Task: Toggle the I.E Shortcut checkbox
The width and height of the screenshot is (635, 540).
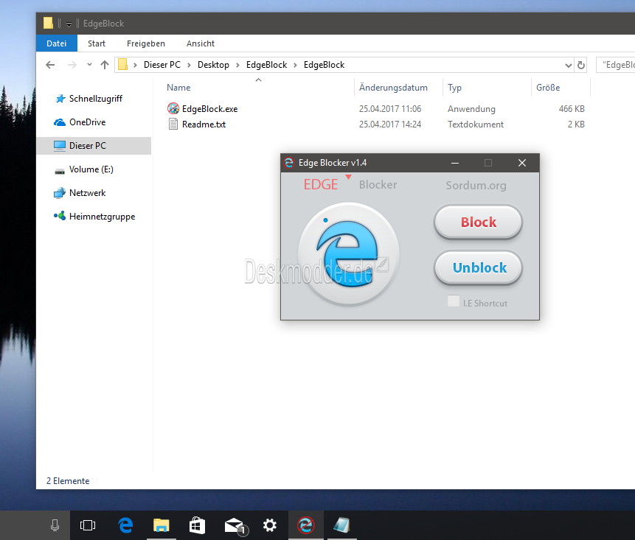Action: pyautogui.click(x=453, y=301)
